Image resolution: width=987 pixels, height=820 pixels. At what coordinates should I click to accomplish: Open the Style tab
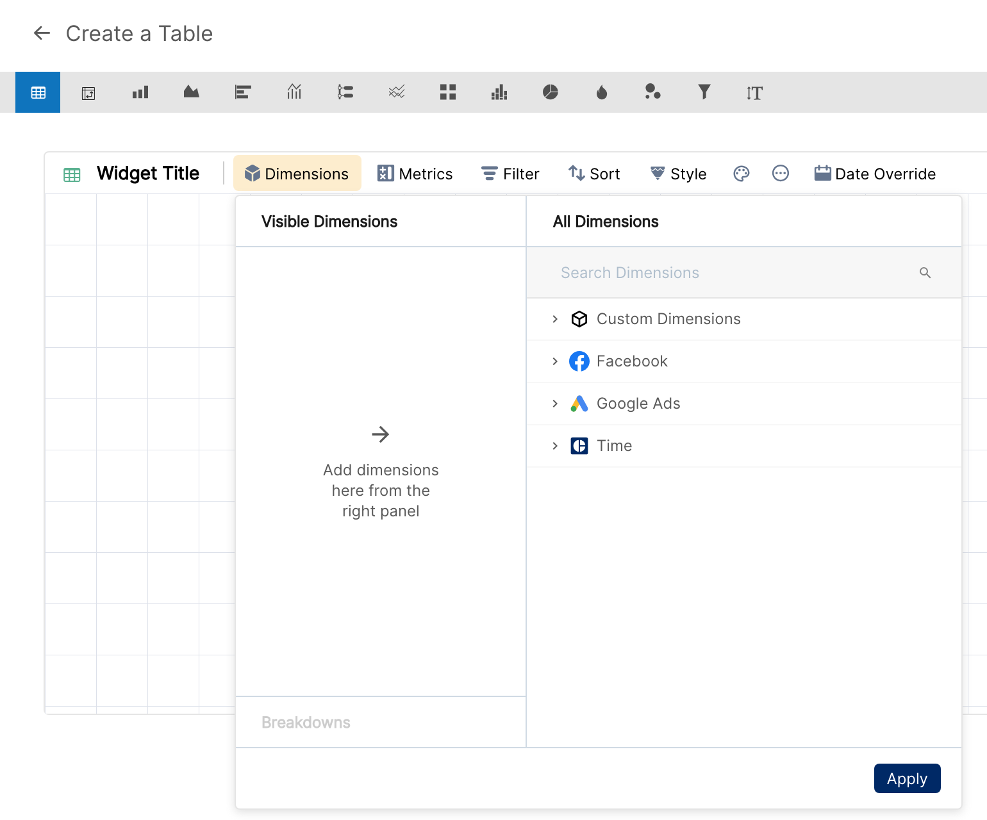(x=678, y=174)
